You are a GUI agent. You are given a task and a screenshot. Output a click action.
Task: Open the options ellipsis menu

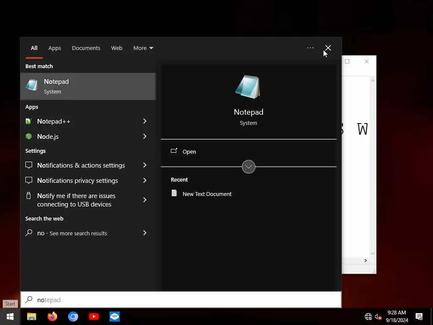pos(310,48)
